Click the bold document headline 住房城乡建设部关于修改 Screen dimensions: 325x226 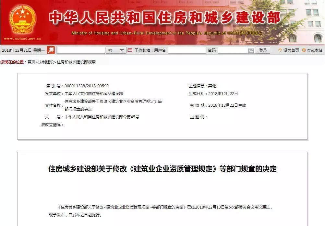(162, 169)
